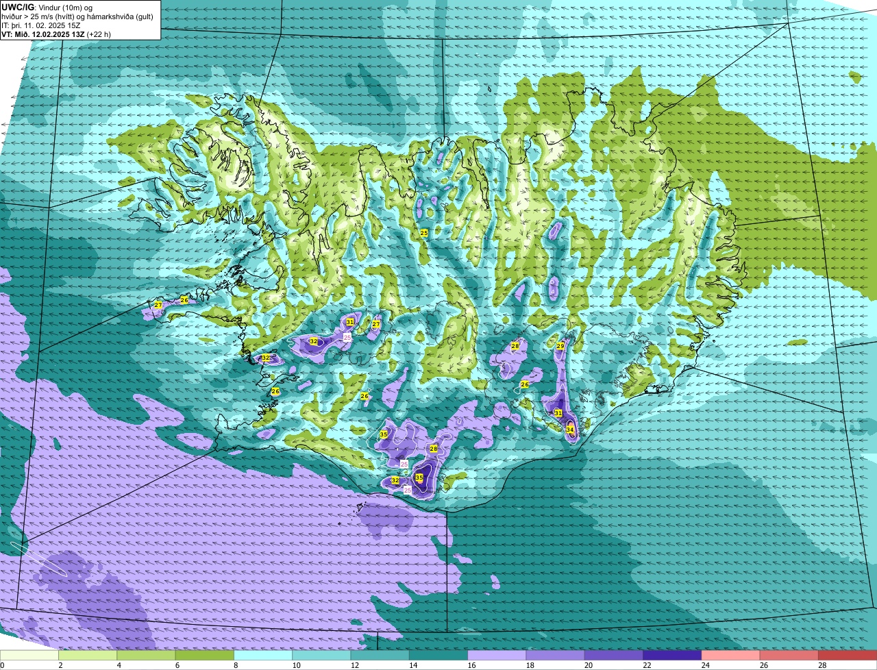Pick the 10–12 m/s light teal swatch
The width and height of the screenshot is (877, 670).
click(x=321, y=655)
